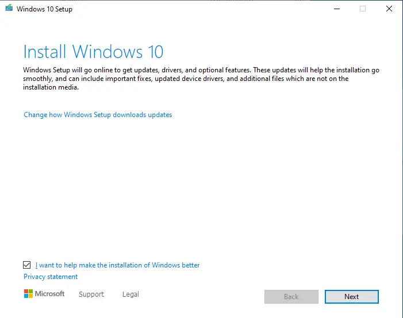Proceed with the Next button
This screenshot has height=318, width=403.
352,297
